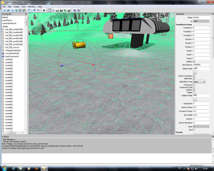
Task: Close the Scripting panel
Action: [x=213, y=137]
